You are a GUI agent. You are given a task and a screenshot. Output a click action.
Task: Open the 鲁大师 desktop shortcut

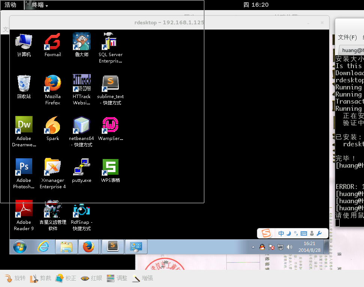(81, 45)
